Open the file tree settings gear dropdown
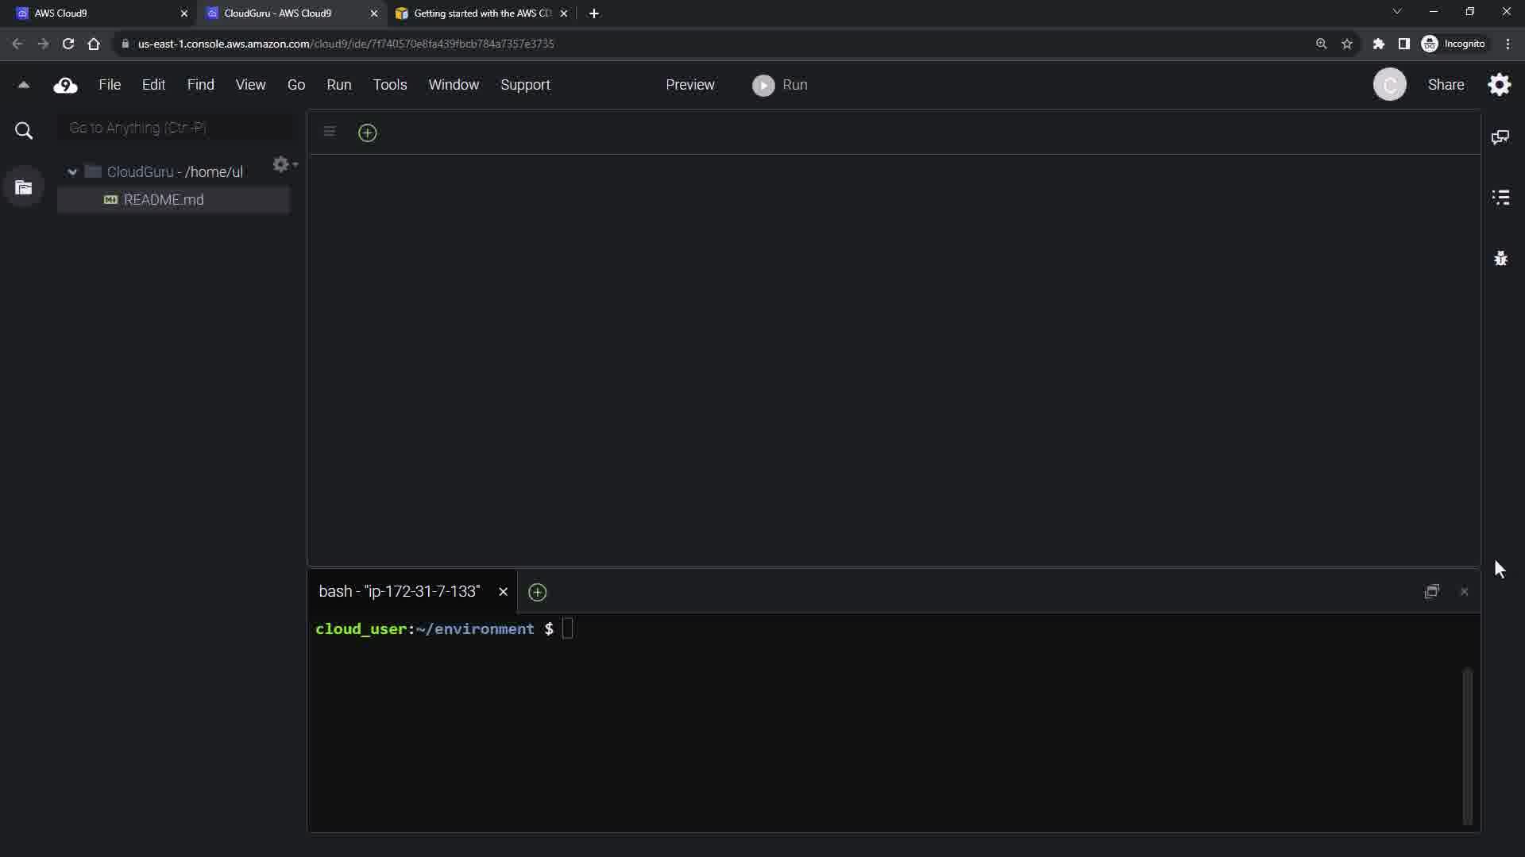1525x857 pixels. click(x=284, y=164)
